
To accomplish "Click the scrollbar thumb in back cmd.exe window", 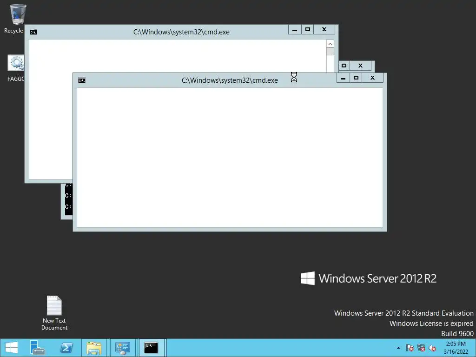I will tap(331, 51).
